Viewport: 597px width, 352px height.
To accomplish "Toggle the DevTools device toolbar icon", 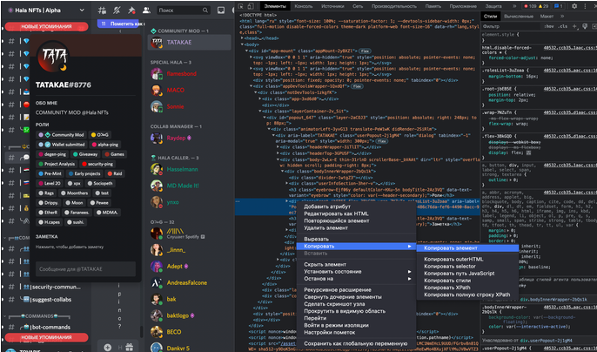I will point(251,6).
